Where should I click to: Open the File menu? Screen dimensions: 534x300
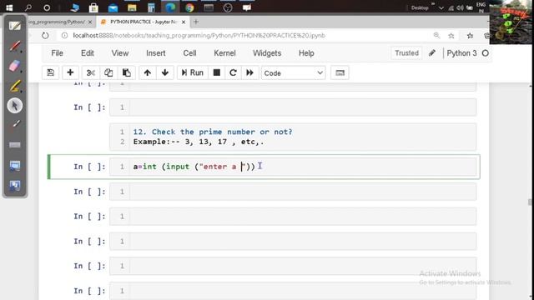[x=58, y=53]
